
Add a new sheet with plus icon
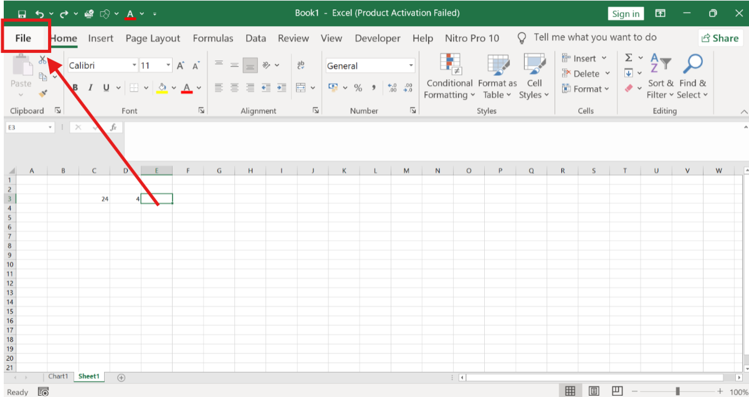click(122, 377)
